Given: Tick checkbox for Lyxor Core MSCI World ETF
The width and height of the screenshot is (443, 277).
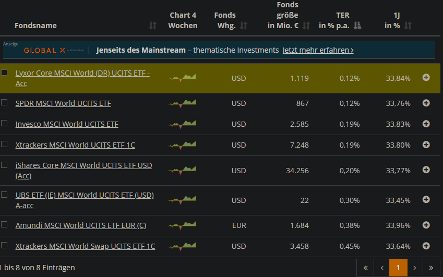Looking at the screenshot, I should 4,73.
